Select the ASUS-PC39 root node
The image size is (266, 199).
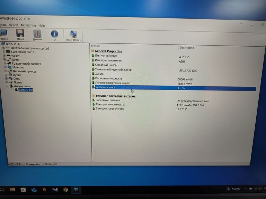tap(15, 44)
